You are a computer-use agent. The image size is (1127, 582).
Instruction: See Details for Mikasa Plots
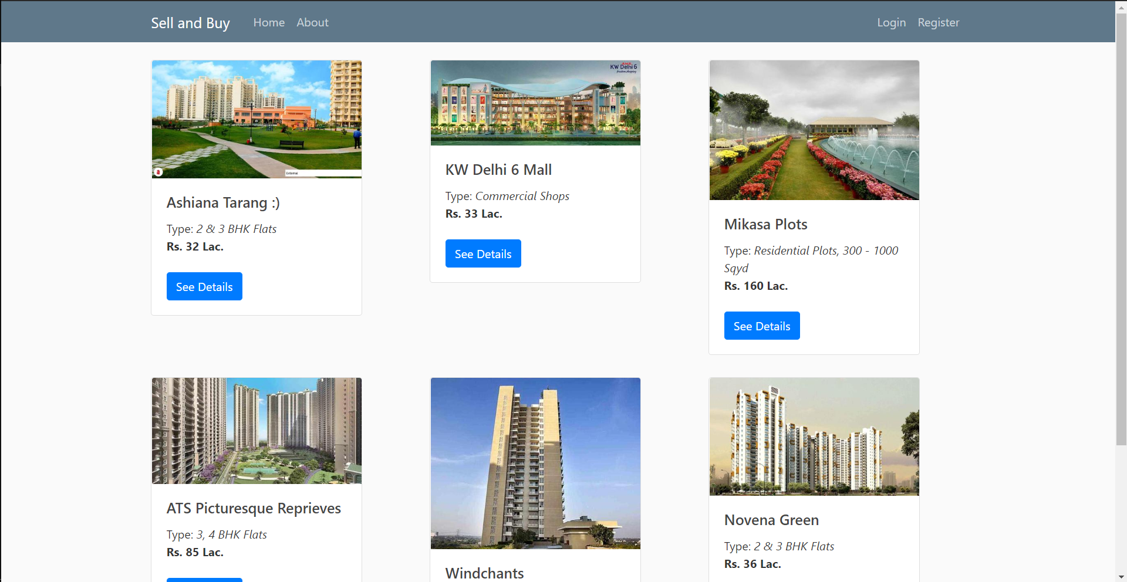(x=762, y=326)
